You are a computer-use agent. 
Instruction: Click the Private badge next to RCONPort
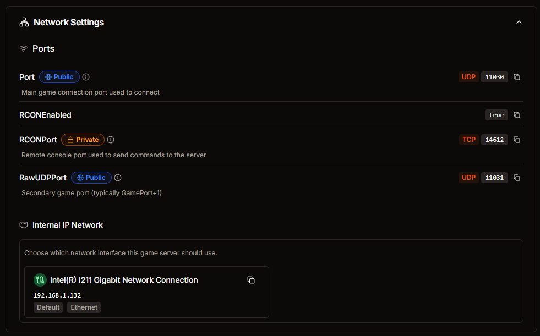tap(83, 140)
